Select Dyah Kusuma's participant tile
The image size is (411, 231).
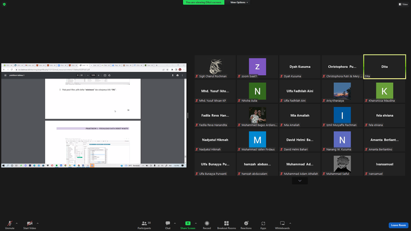click(x=300, y=67)
